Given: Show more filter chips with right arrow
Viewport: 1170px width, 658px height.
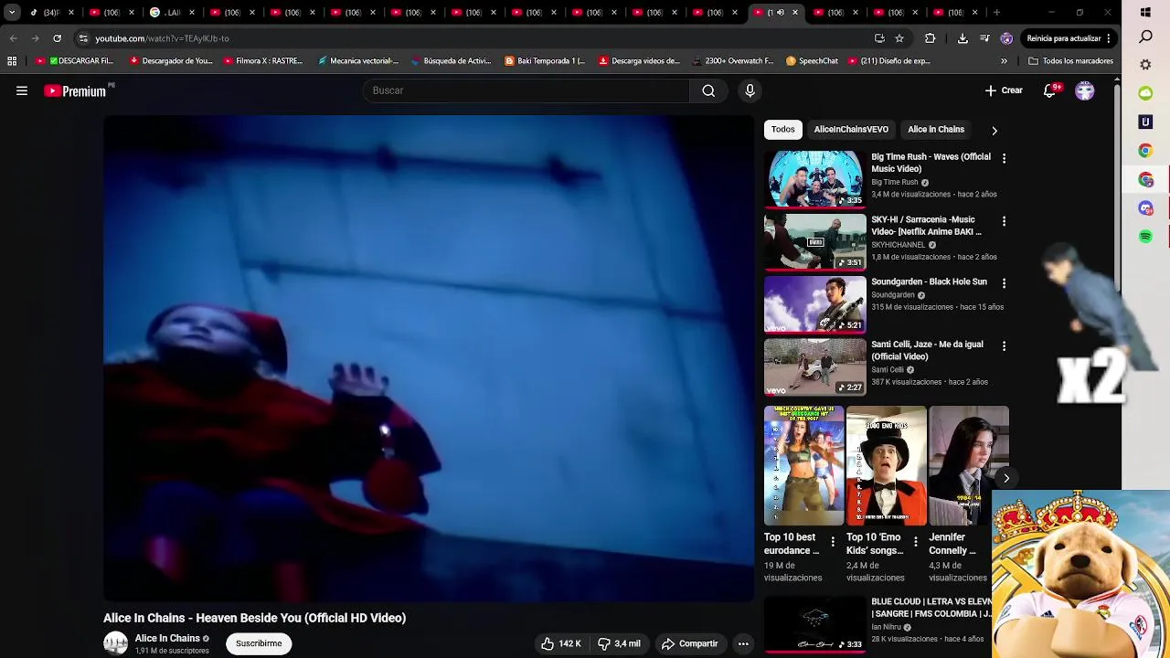Looking at the screenshot, I should 994,130.
